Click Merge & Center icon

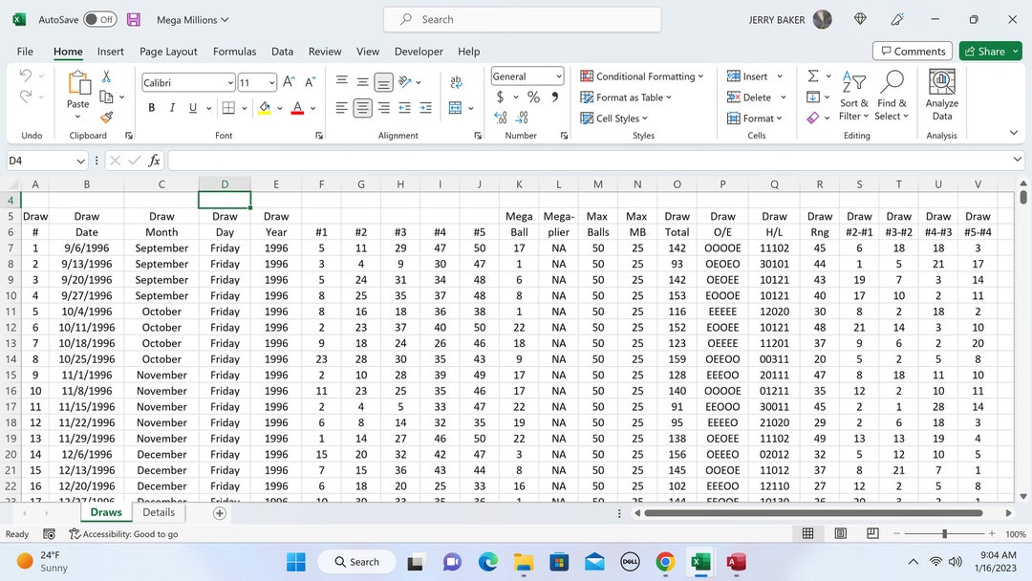point(455,108)
